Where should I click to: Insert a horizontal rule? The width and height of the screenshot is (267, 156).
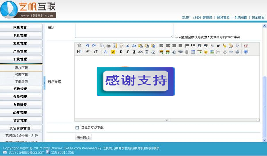[199, 52]
